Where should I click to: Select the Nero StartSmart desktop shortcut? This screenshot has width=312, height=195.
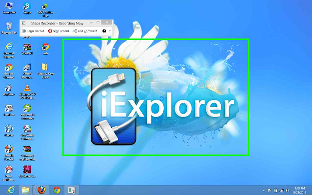coord(9,174)
